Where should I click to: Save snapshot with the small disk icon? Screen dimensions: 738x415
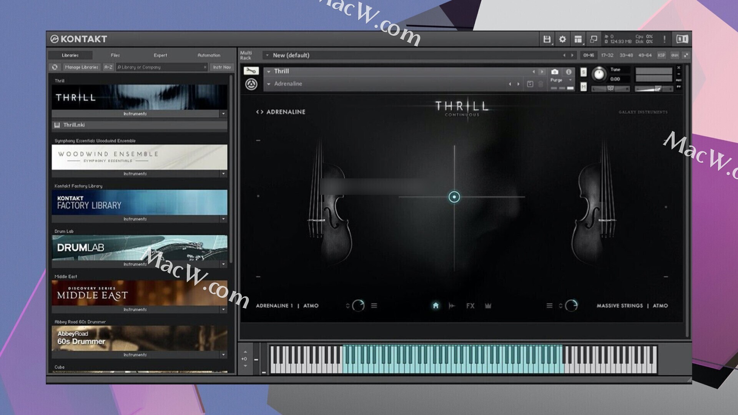(x=530, y=84)
